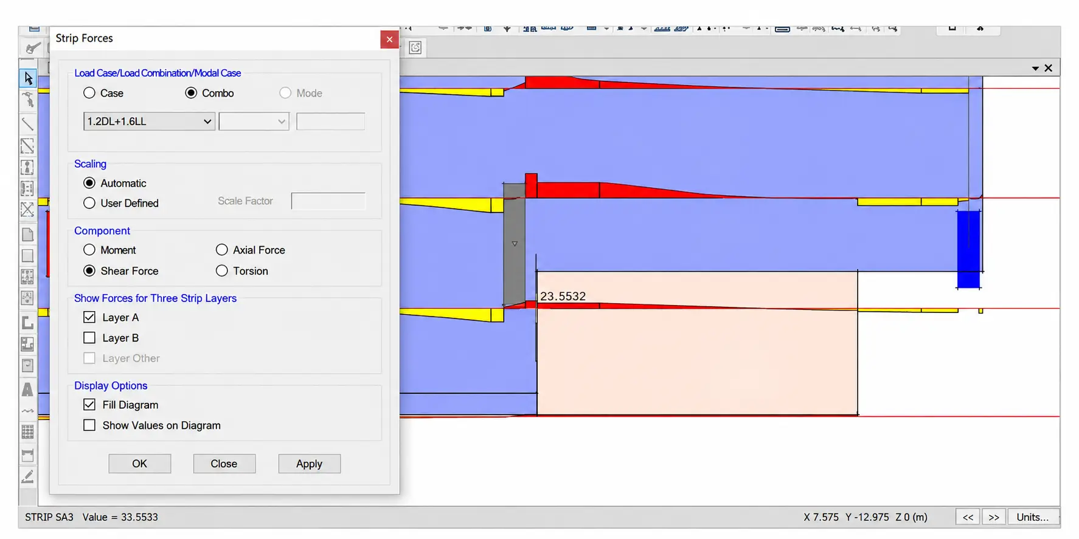Choose the reshape object tool below the pointer

[28, 100]
